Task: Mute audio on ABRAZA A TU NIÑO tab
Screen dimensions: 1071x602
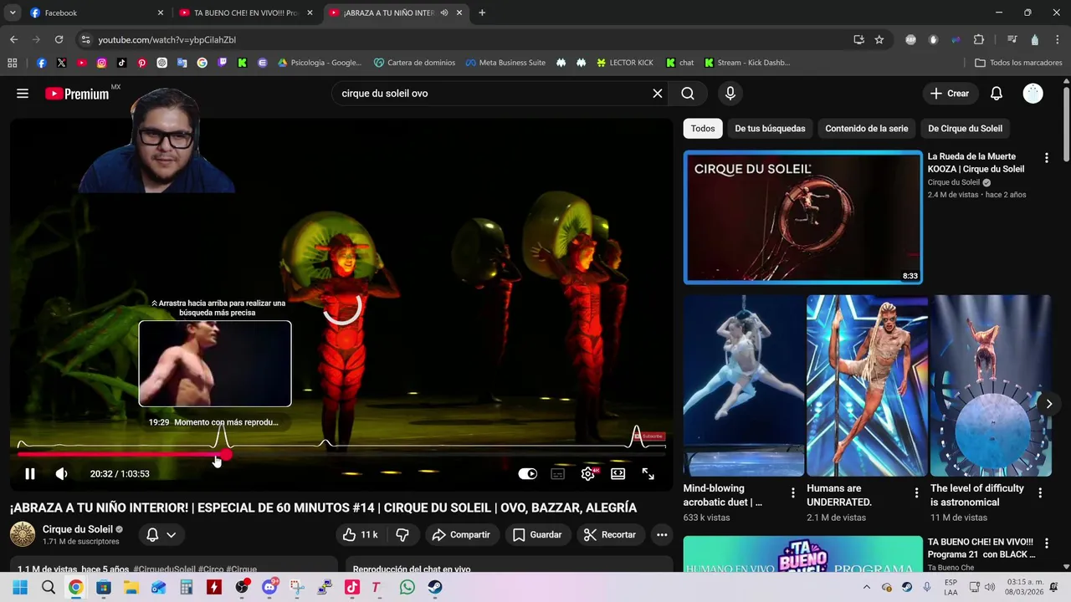Action: click(443, 13)
